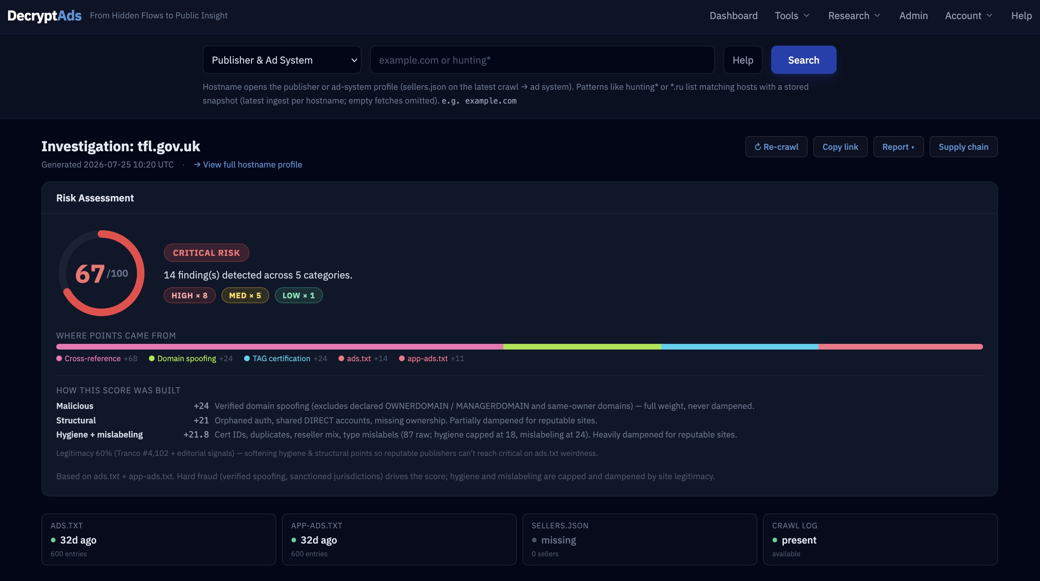Open the Supply chain view
The height and width of the screenshot is (581, 1040).
[963, 146]
